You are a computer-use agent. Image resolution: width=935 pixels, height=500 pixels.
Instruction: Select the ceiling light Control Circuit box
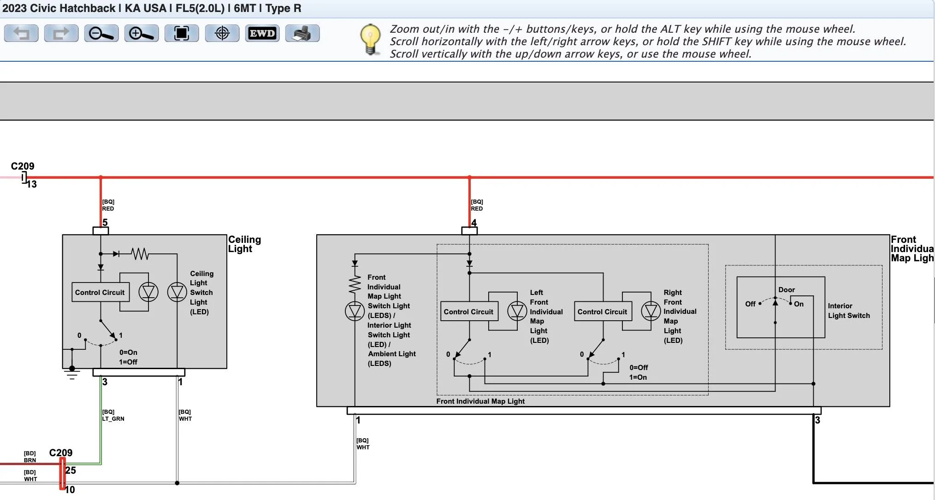pos(100,293)
